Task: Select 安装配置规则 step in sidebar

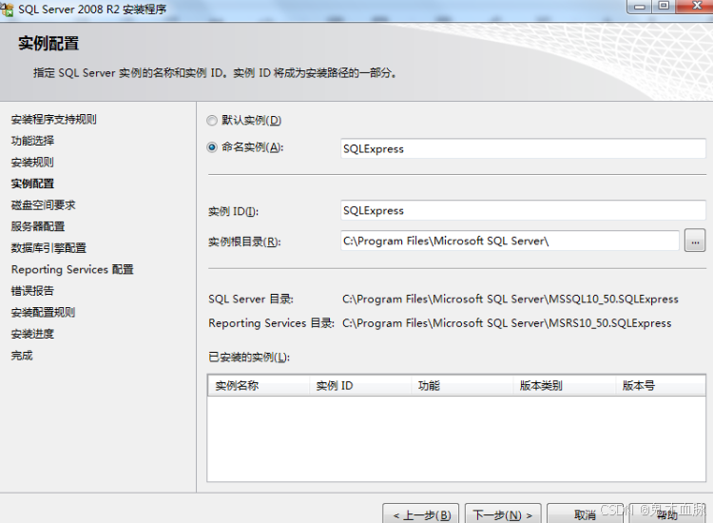Action: pos(43,313)
